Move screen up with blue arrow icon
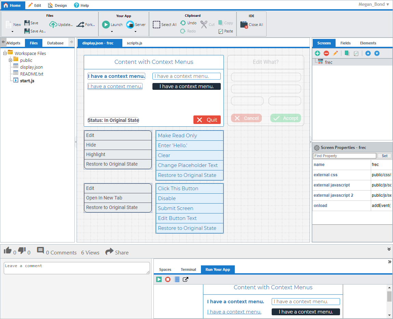Viewport: 393px width, 319px height. pyautogui.click(x=368, y=53)
